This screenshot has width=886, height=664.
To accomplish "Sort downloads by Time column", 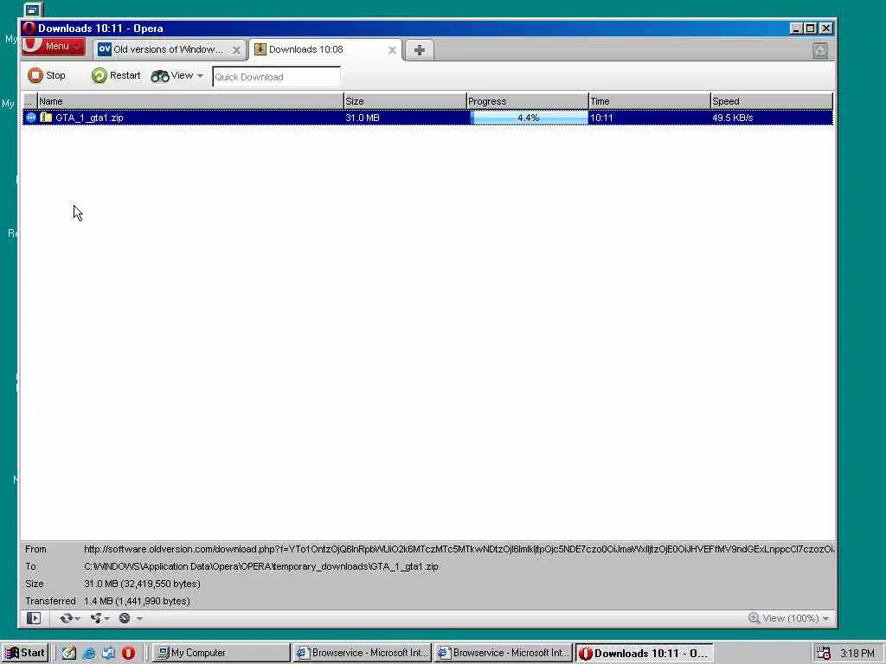I will (649, 101).
